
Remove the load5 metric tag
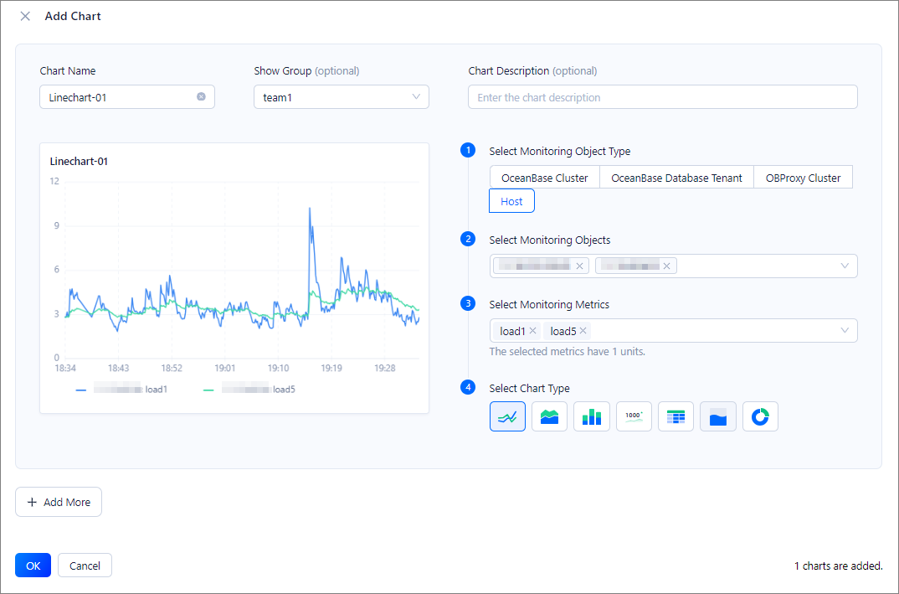click(583, 331)
